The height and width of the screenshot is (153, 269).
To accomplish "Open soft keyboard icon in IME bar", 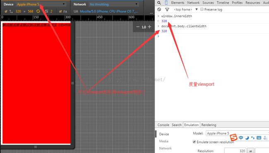I will [x=259, y=138].
